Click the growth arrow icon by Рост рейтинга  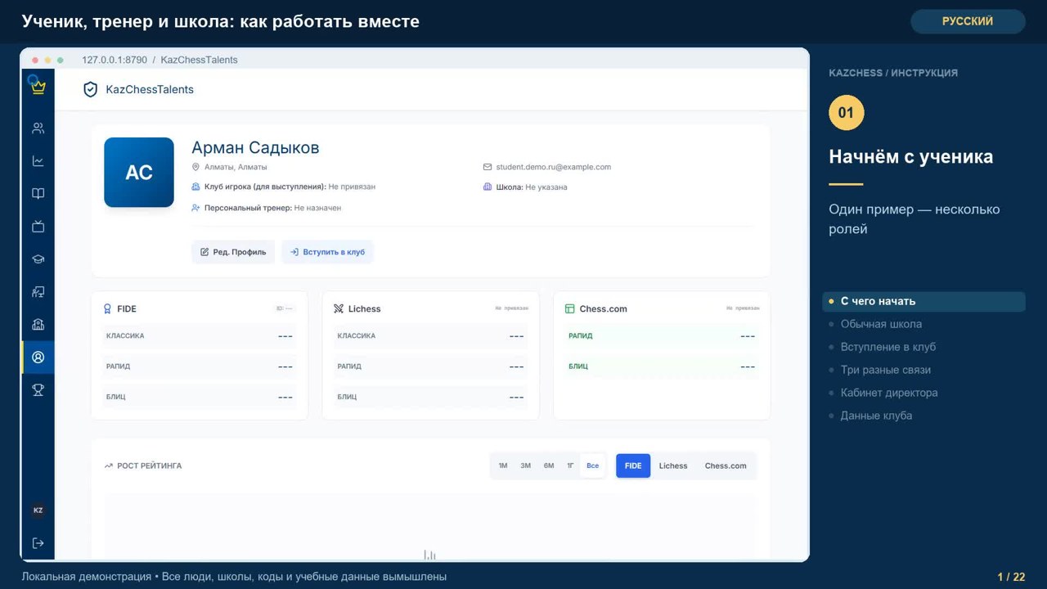109,466
